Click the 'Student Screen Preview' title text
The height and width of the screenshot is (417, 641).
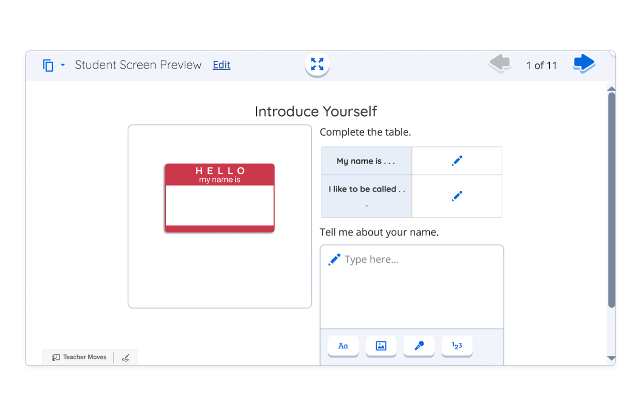[138, 65]
